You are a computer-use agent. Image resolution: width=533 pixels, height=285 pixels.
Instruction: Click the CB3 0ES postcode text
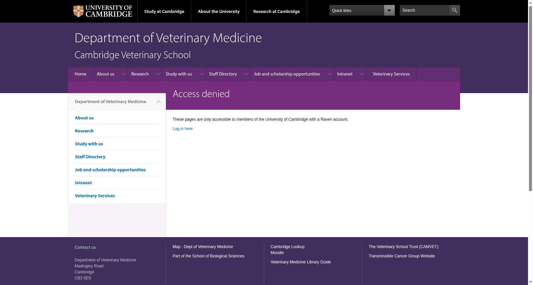coord(83,278)
